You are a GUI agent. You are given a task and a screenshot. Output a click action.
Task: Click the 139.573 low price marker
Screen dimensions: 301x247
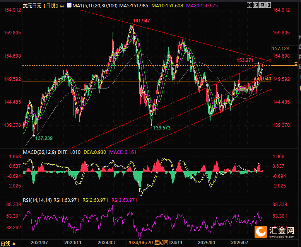click(x=162, y=127)
